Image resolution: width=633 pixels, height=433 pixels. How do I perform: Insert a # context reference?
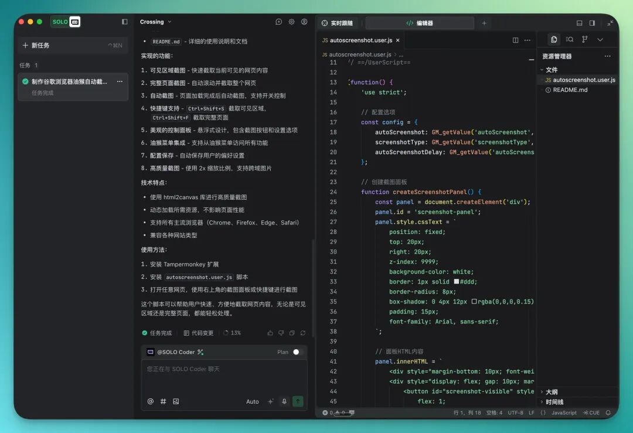[163, 401]
